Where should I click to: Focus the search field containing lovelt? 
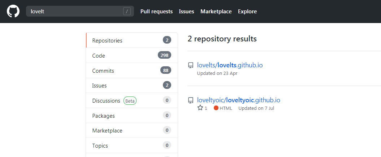[x=74, y=11]
